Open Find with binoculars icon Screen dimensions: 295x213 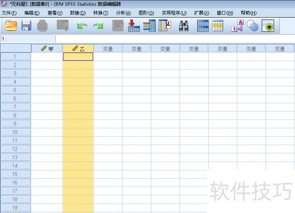click(183, 26)
